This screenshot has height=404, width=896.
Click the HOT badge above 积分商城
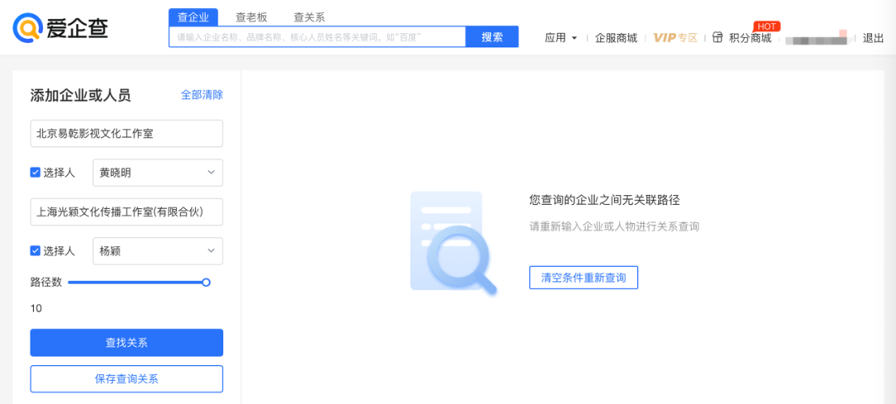click(767, 27)
